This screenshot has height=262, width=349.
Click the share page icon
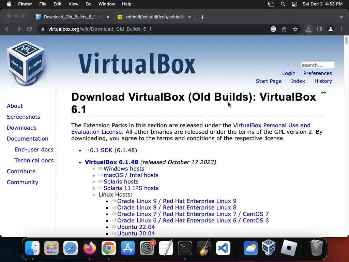pos(284,29)
